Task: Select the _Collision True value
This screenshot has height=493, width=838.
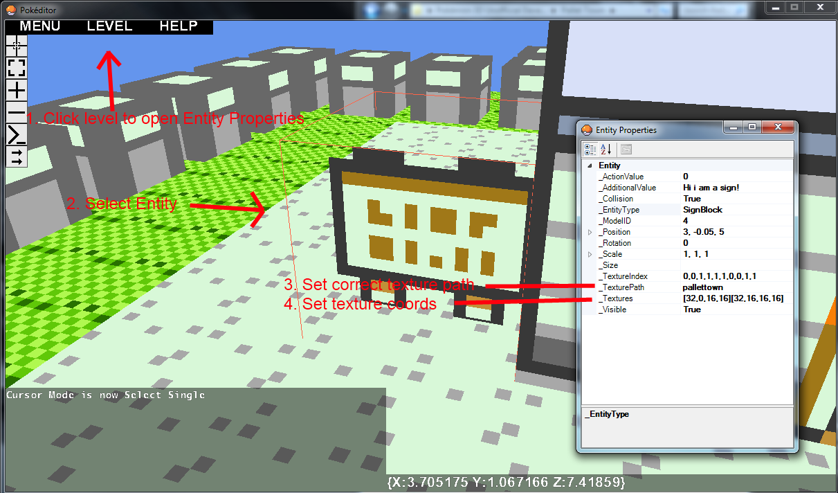Action: coord(692,199)
